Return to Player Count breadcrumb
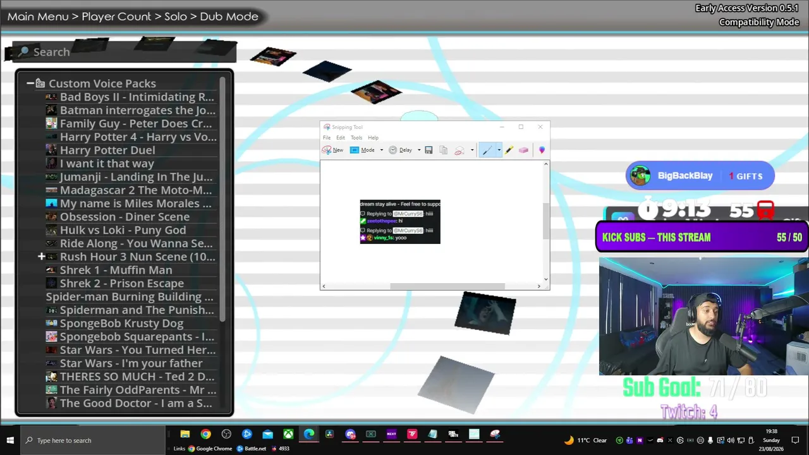This screenshot has width=809, height=455. coord(116,16)
